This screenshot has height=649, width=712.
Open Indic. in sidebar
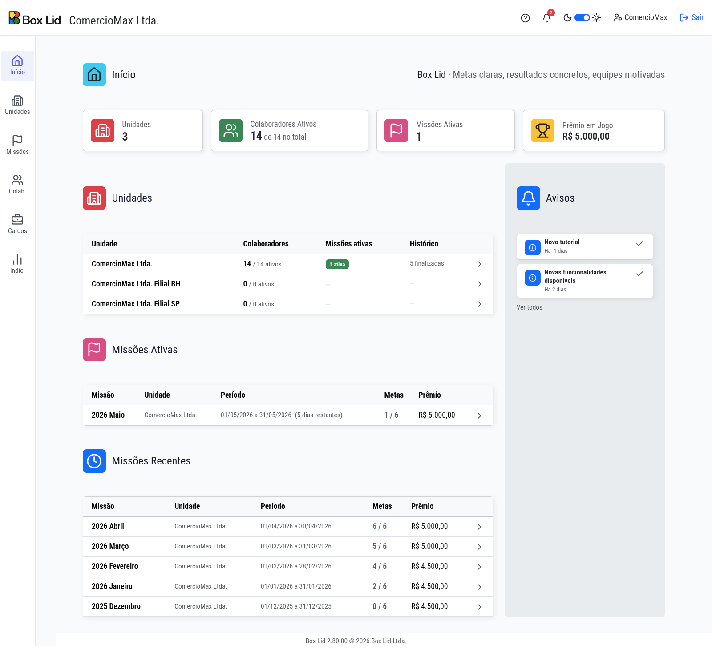(17, 264)
